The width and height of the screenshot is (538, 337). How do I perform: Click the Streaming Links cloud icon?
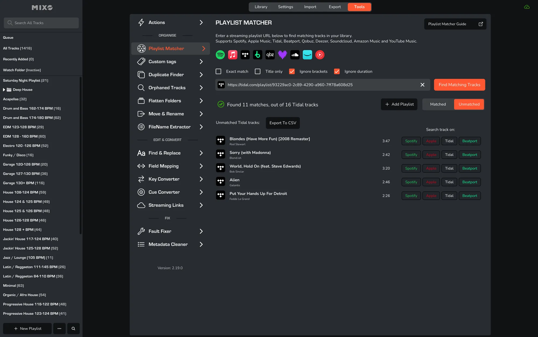pyautogui.click(x=141, y=205)
